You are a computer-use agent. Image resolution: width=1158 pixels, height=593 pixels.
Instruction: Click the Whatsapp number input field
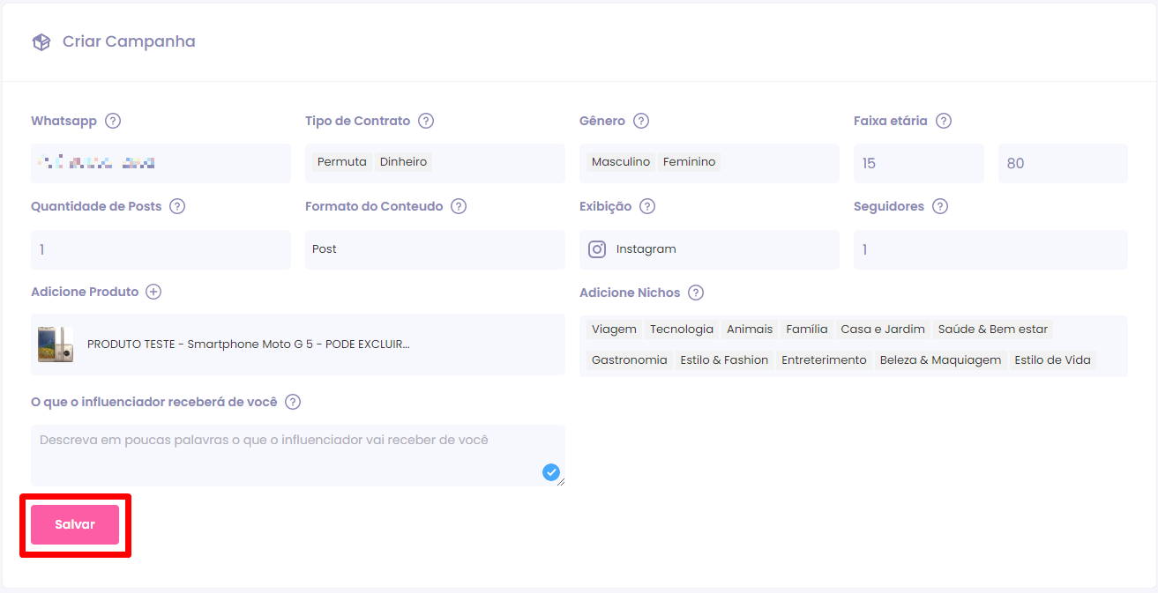(x=161, y=163)
